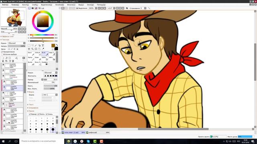Image resolution: width=257 pixels, height=144 pixels.
Task: Show the RGB slider panel icon
Action: [33, 8]
